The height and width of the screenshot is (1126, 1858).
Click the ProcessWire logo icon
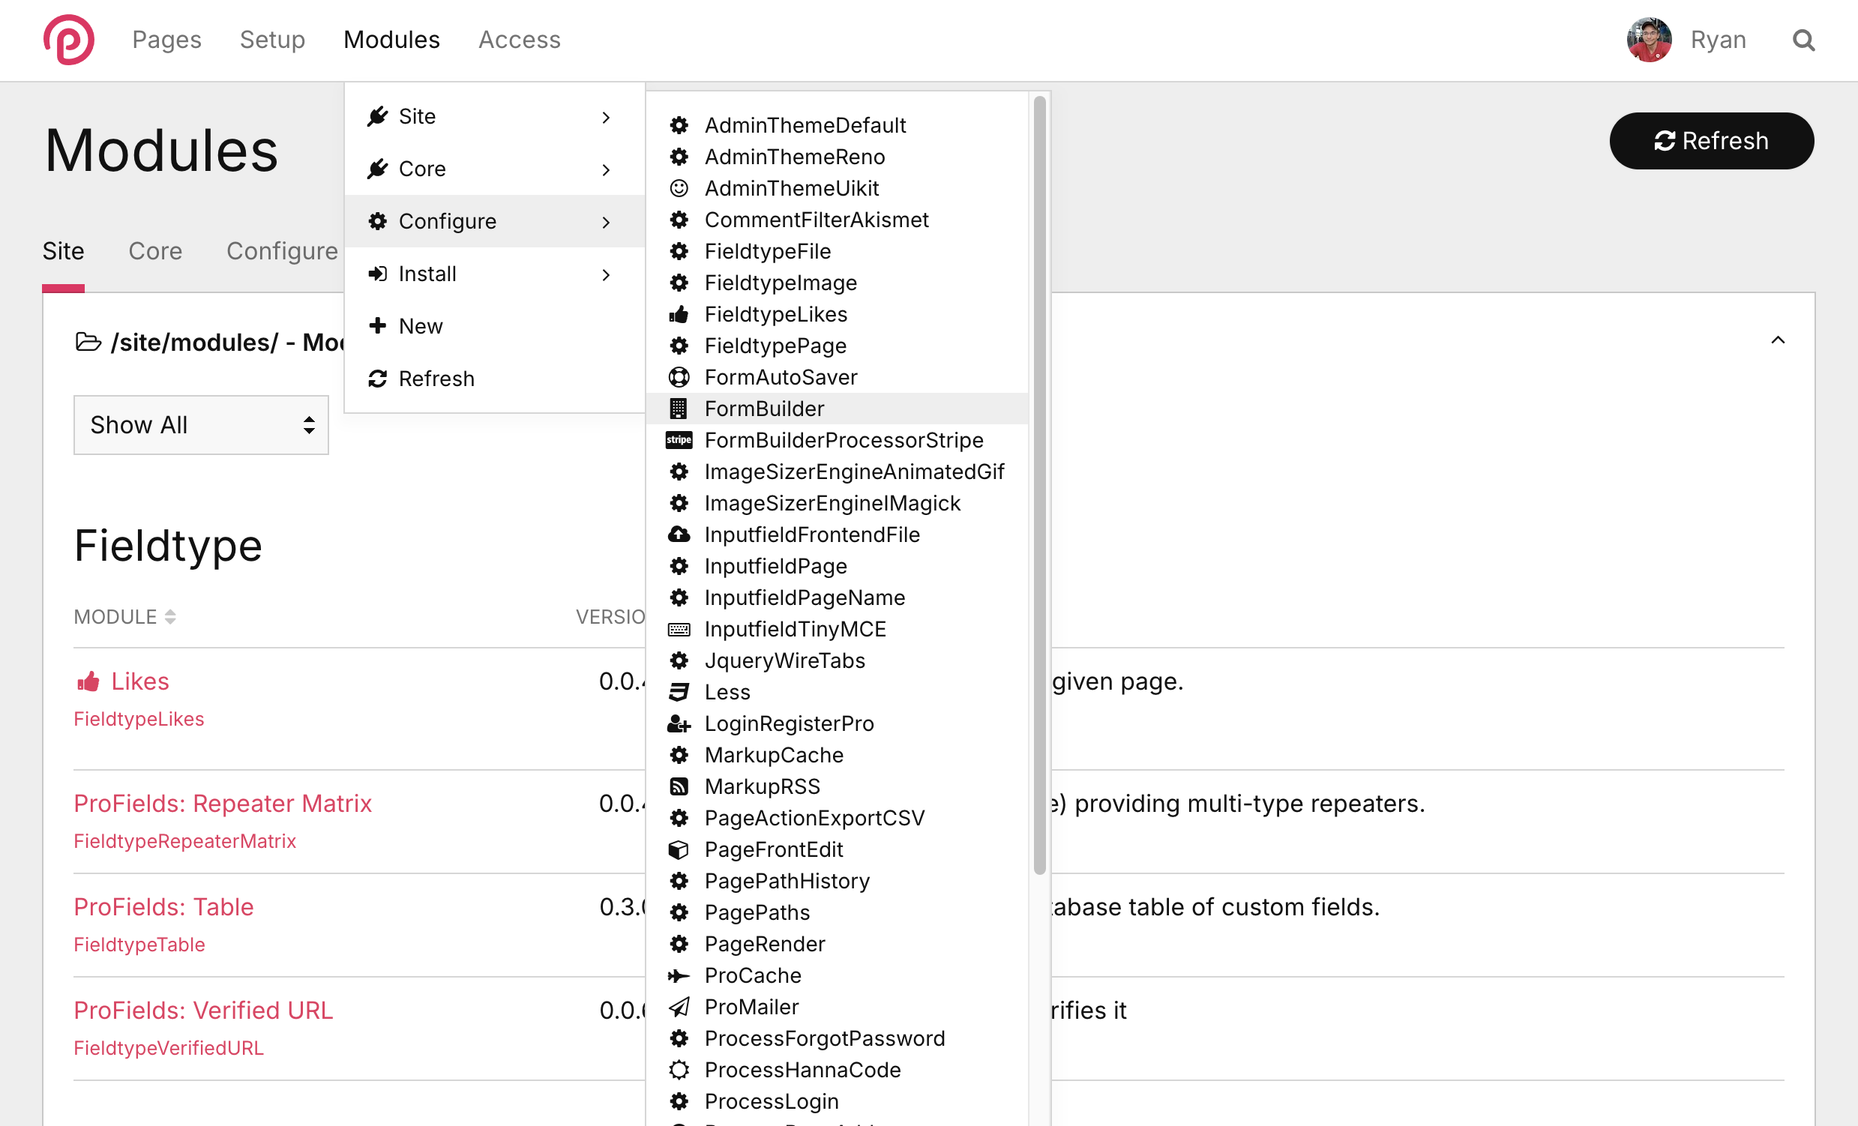coord(69,39)
